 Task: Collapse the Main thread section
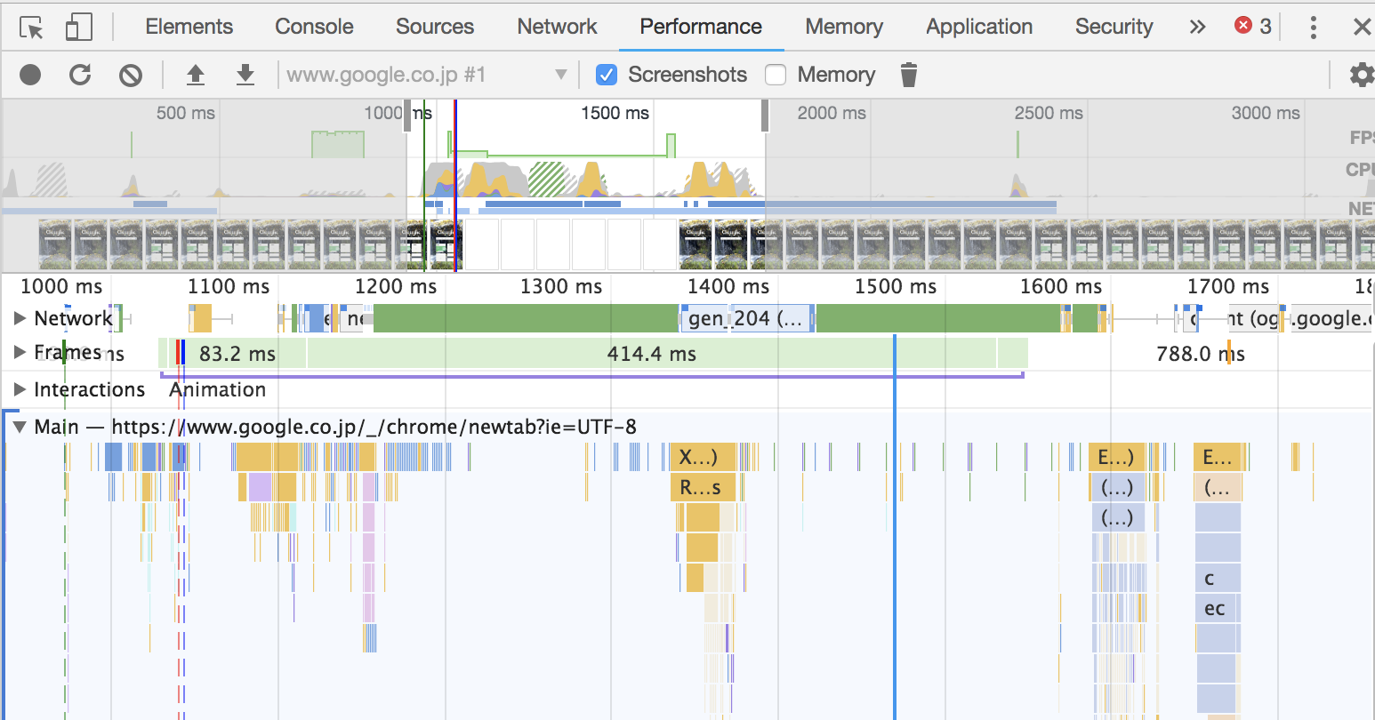tap(20, 427)
